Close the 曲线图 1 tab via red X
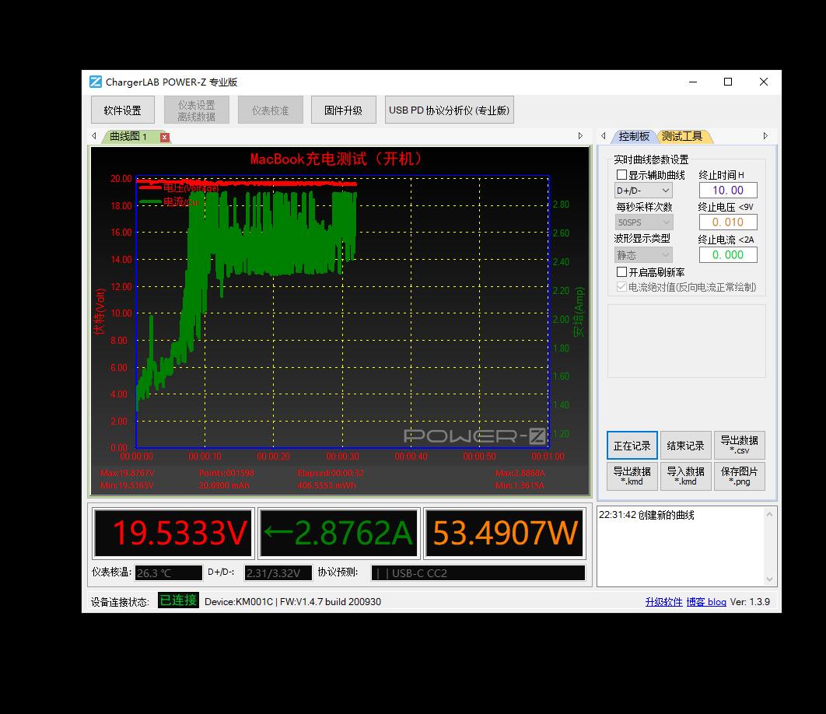Screen dimensions: 826x714 [165, 137]
